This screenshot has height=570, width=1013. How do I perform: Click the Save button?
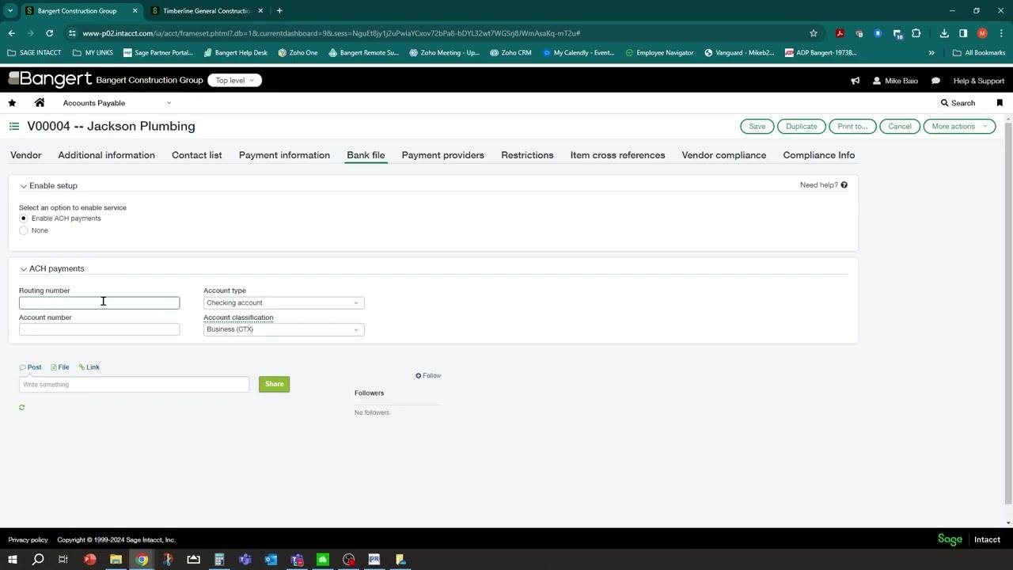point(757,127)
